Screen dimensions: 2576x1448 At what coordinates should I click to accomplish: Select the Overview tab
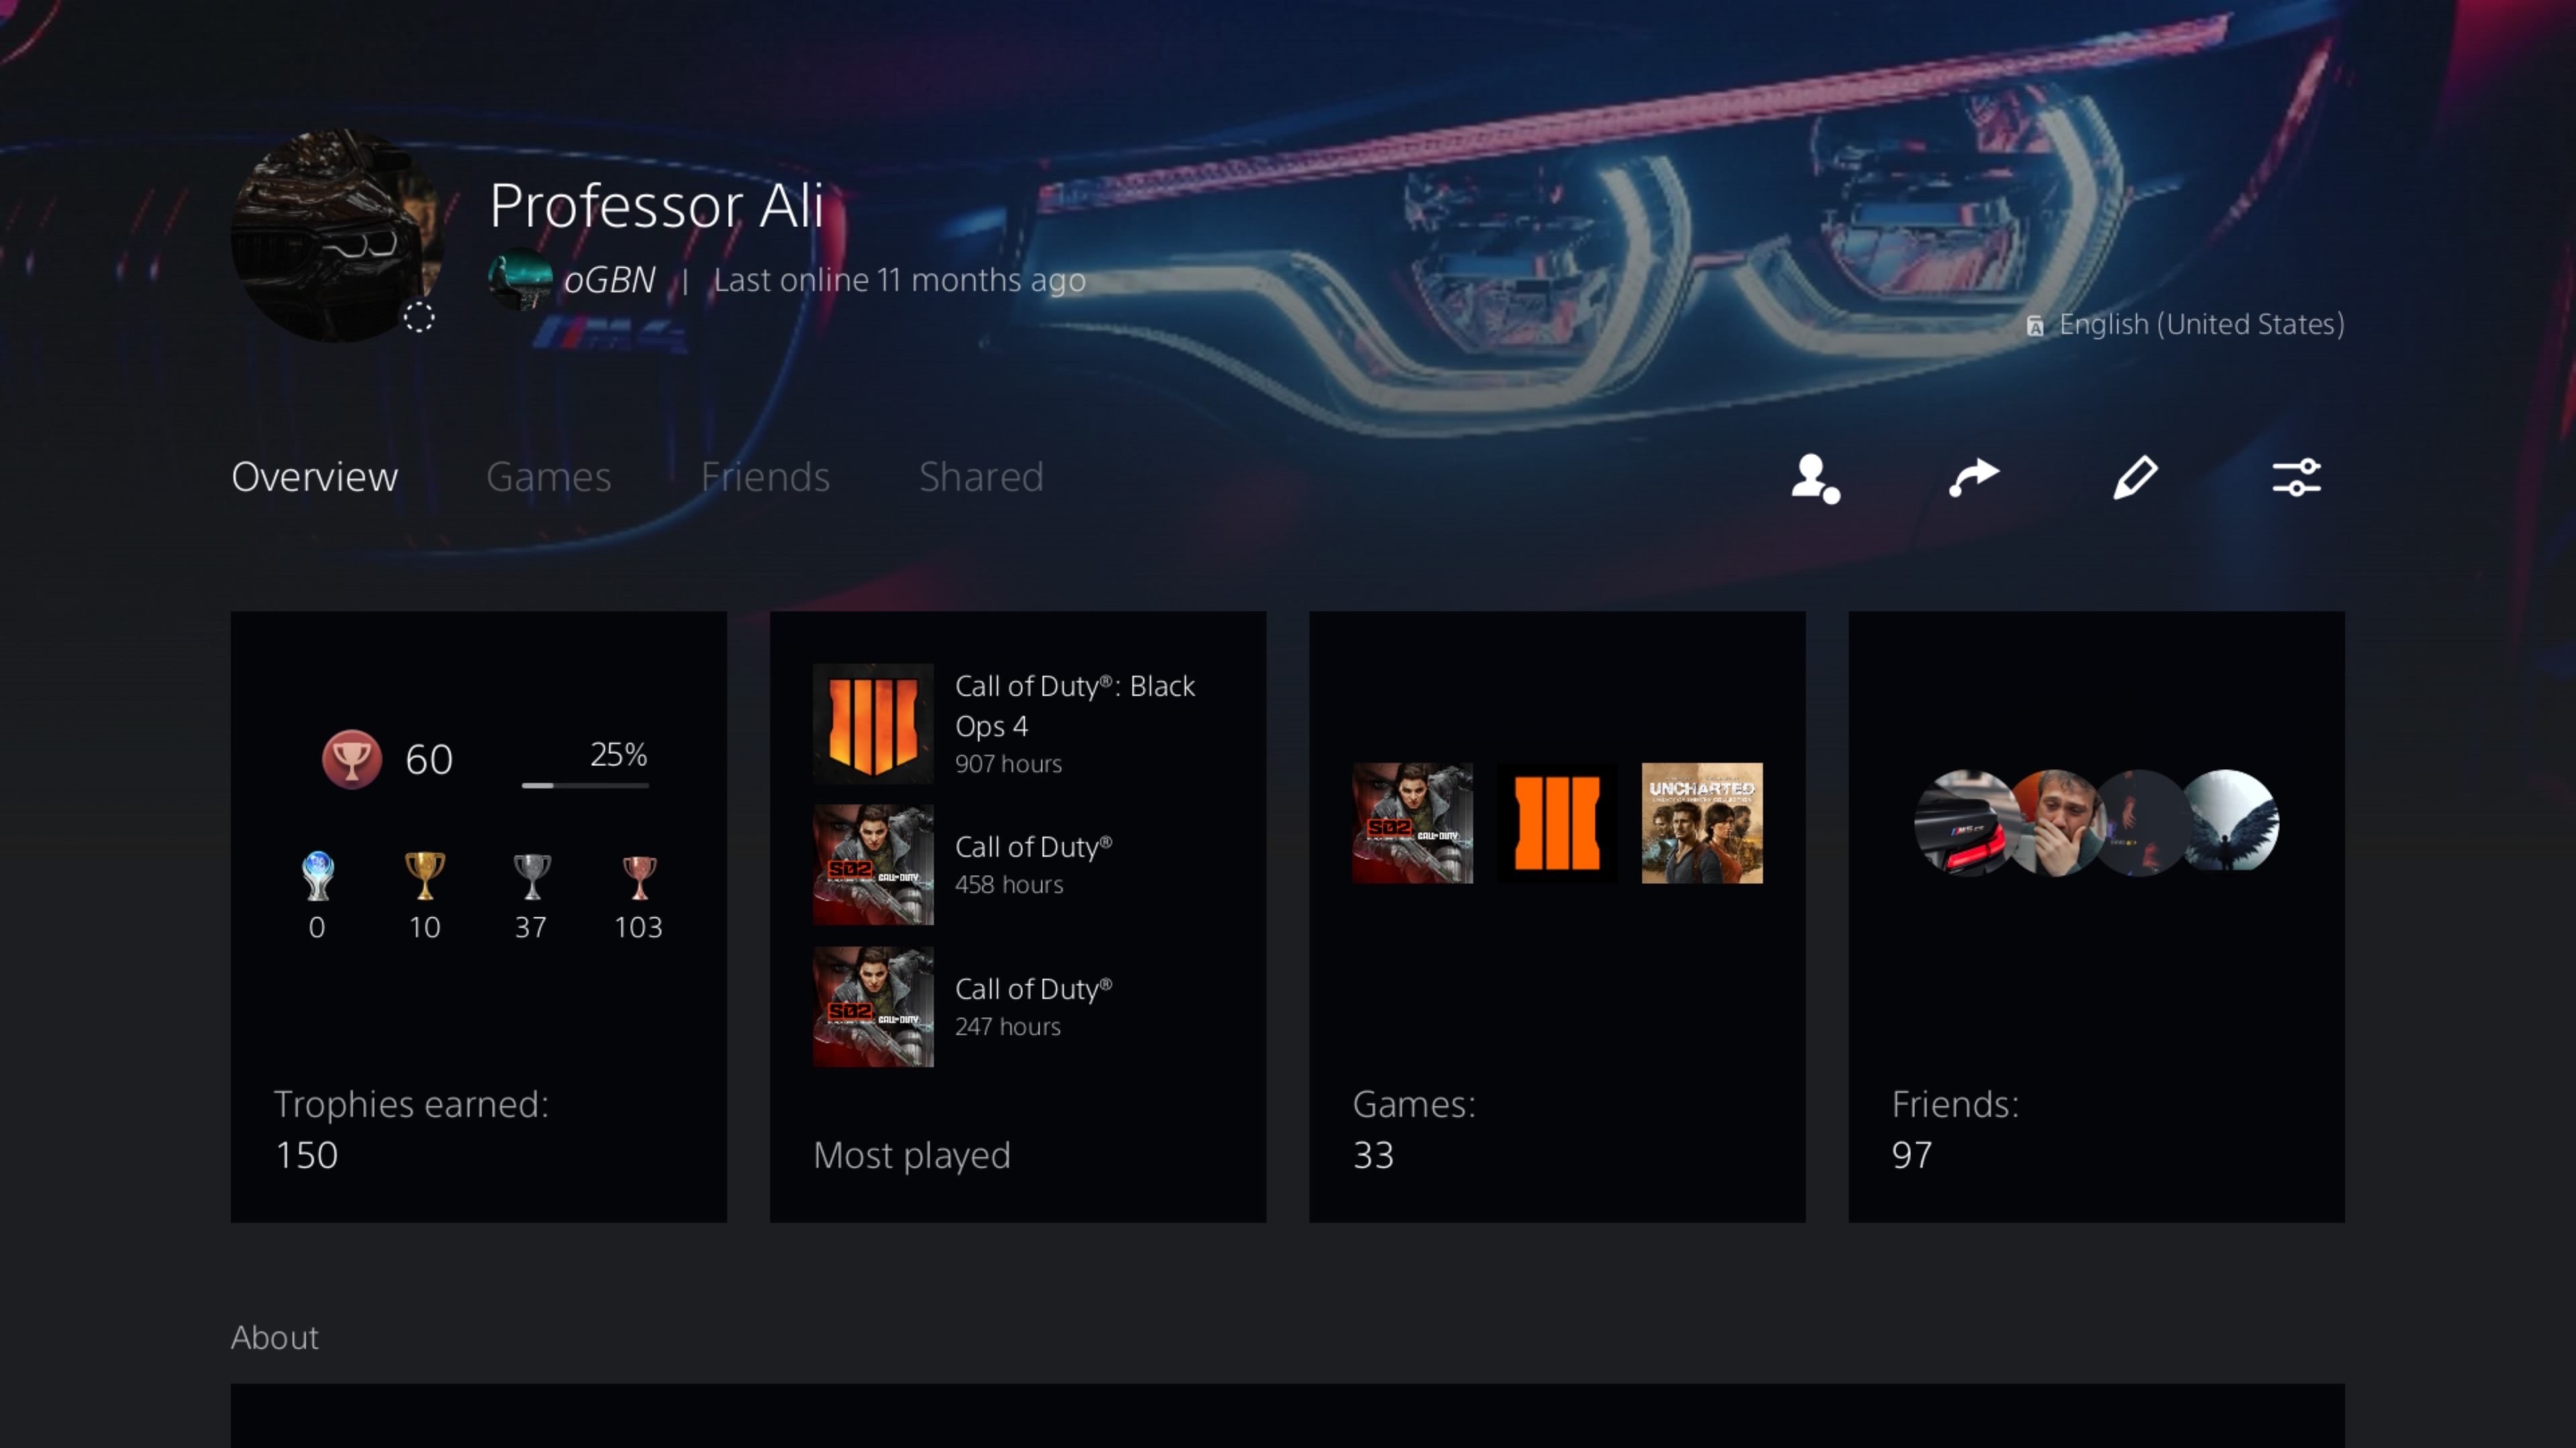pyautogui.click(x=314, y=477)
